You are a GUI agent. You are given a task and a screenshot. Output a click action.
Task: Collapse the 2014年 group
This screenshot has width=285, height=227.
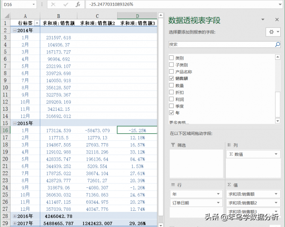click(x=15, y=30)
